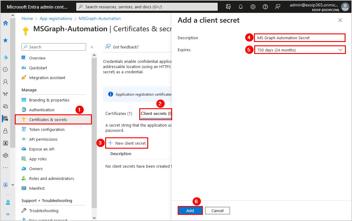Show more items ellipsis in left rail
This screenshot has height=221, width=352.
(6, 167)
